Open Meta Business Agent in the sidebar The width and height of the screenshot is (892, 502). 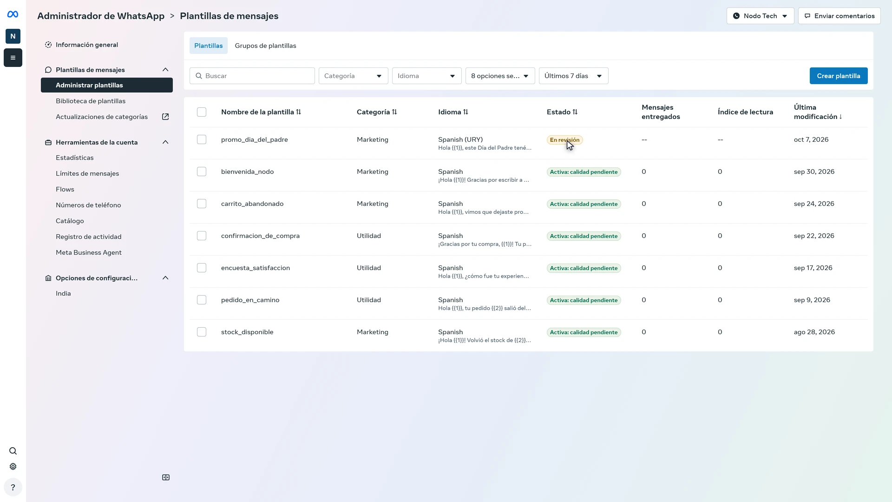coord(89,252)
